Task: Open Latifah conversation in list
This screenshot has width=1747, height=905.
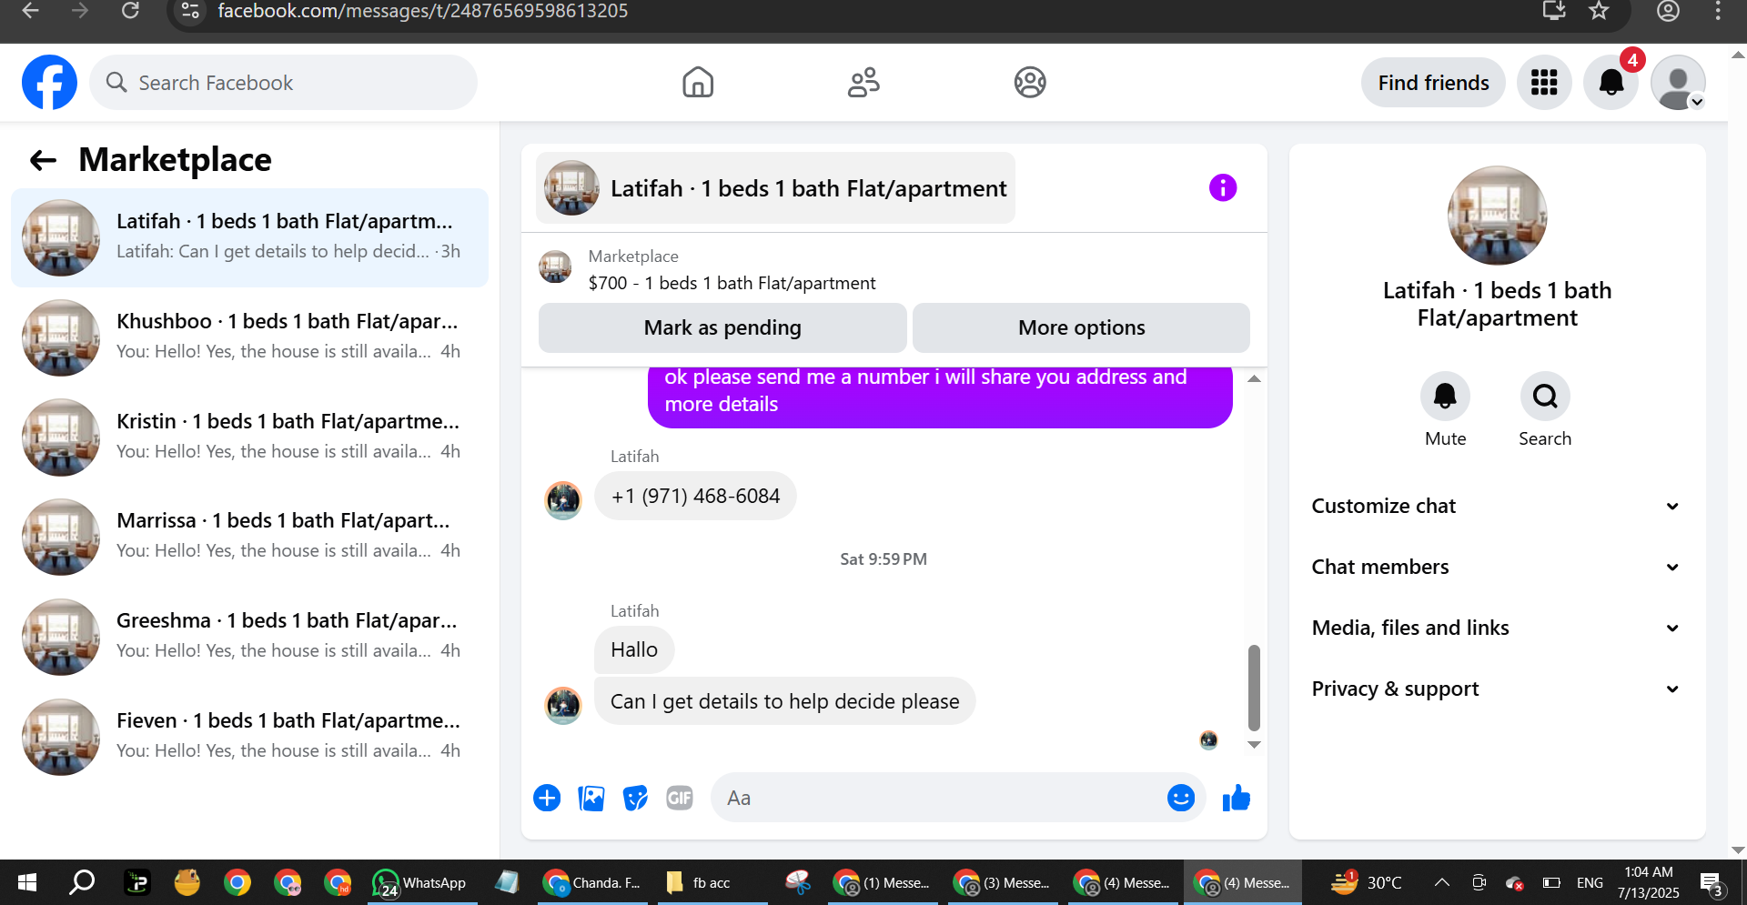Action: pos(249,238)
